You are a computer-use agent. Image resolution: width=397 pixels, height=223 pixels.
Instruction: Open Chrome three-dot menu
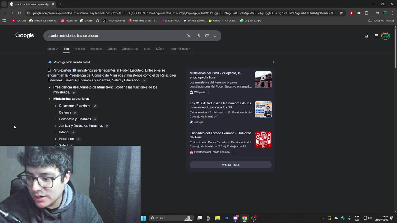[x=392, y=13]
